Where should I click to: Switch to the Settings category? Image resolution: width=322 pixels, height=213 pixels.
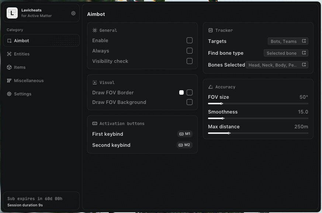pyautogui.click(x=23, y=94)
